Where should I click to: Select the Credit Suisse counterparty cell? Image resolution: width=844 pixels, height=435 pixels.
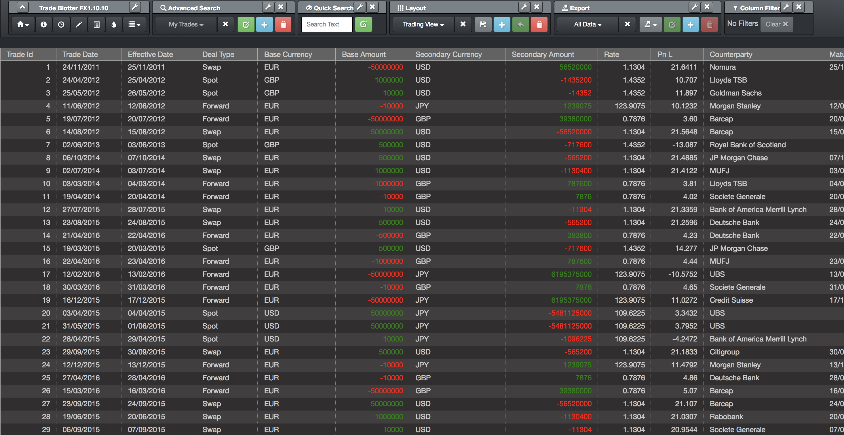click(x=763, y=300)
